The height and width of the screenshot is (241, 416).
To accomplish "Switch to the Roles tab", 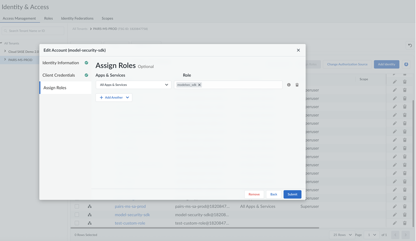I will (x=49, y=18).
